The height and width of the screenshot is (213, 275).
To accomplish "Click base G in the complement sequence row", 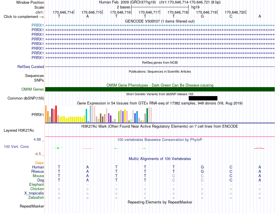I will tap(202, 16).
